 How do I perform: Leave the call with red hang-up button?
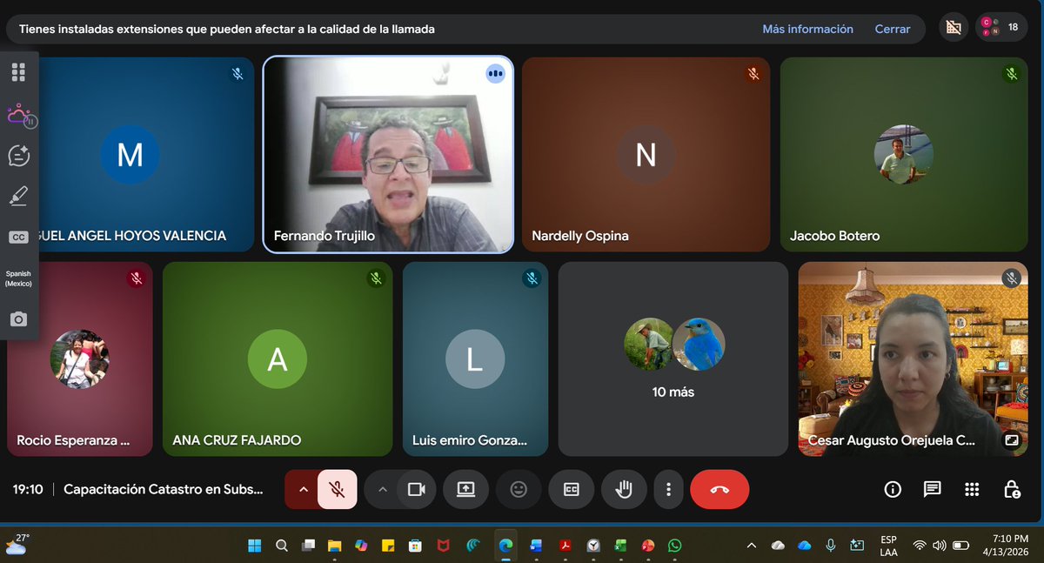(719, 489)
